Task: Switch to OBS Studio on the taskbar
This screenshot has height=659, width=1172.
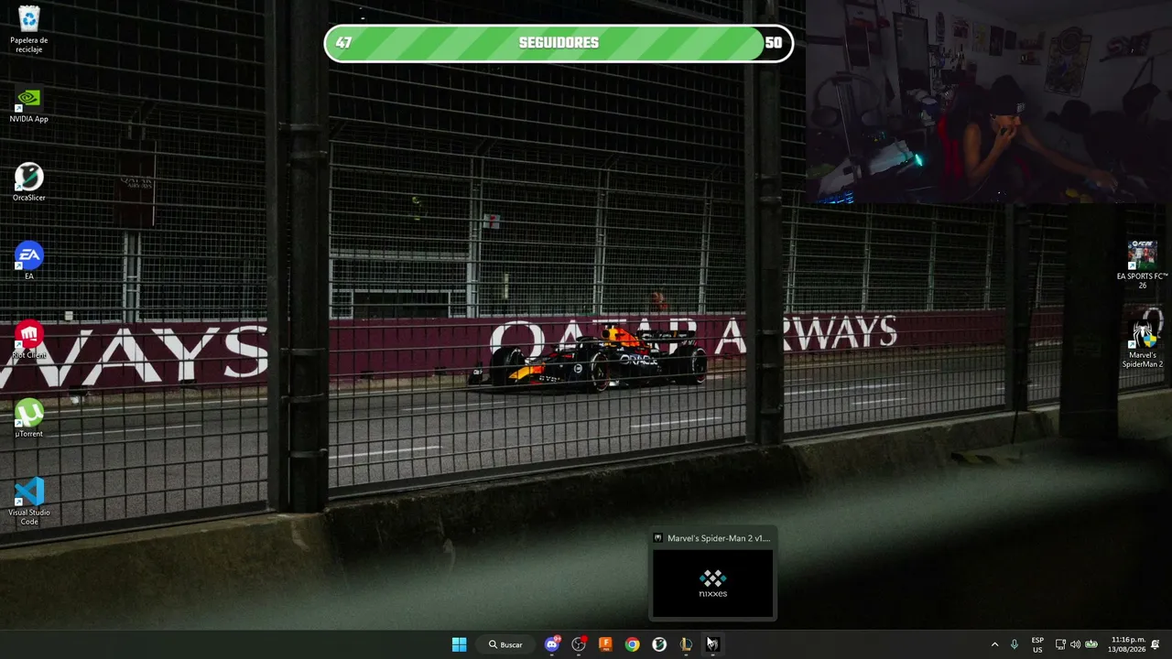Action: [579, 644]
